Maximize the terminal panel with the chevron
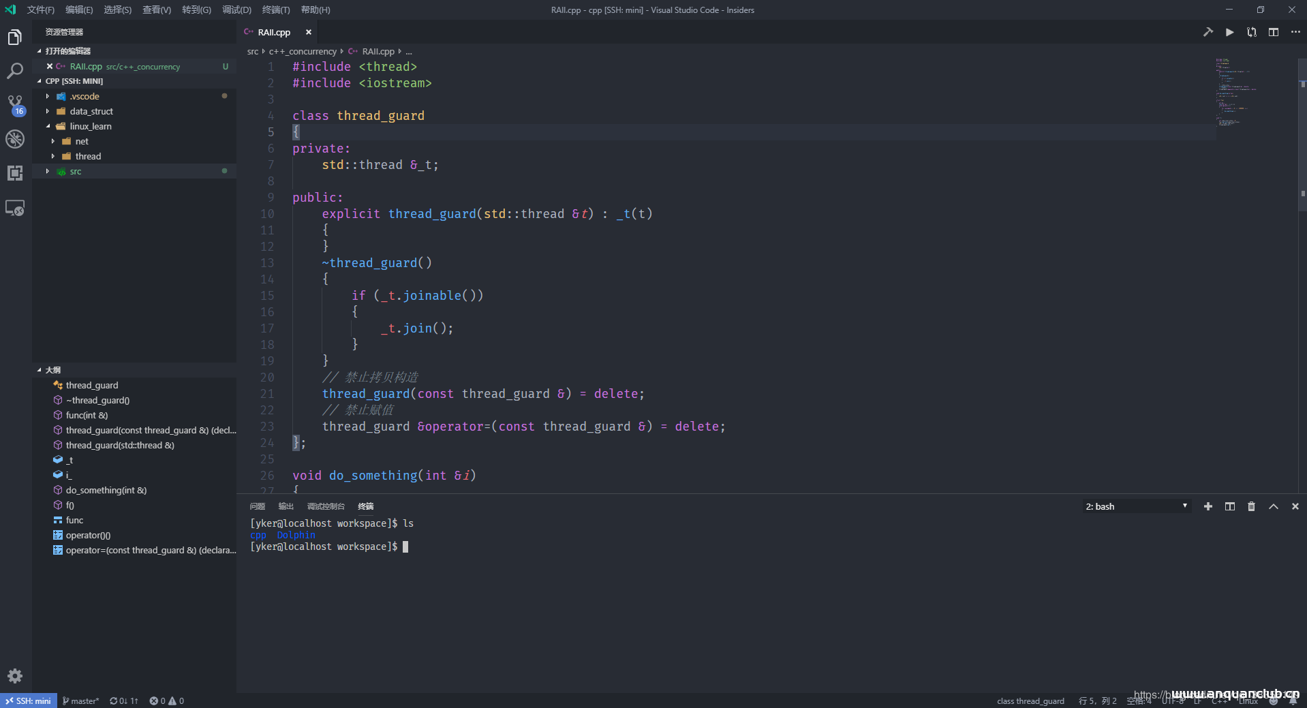 [x=1273, y=506]
